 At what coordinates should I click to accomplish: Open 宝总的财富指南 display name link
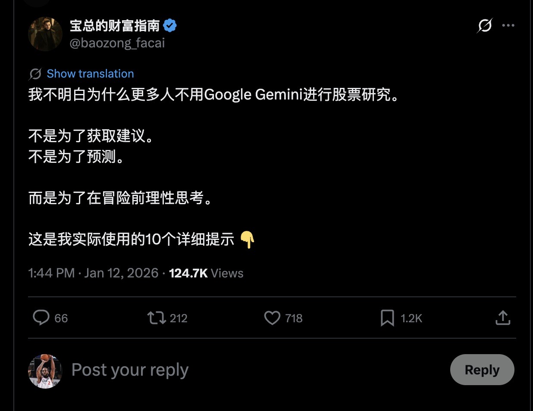click(x=115, y=26)
